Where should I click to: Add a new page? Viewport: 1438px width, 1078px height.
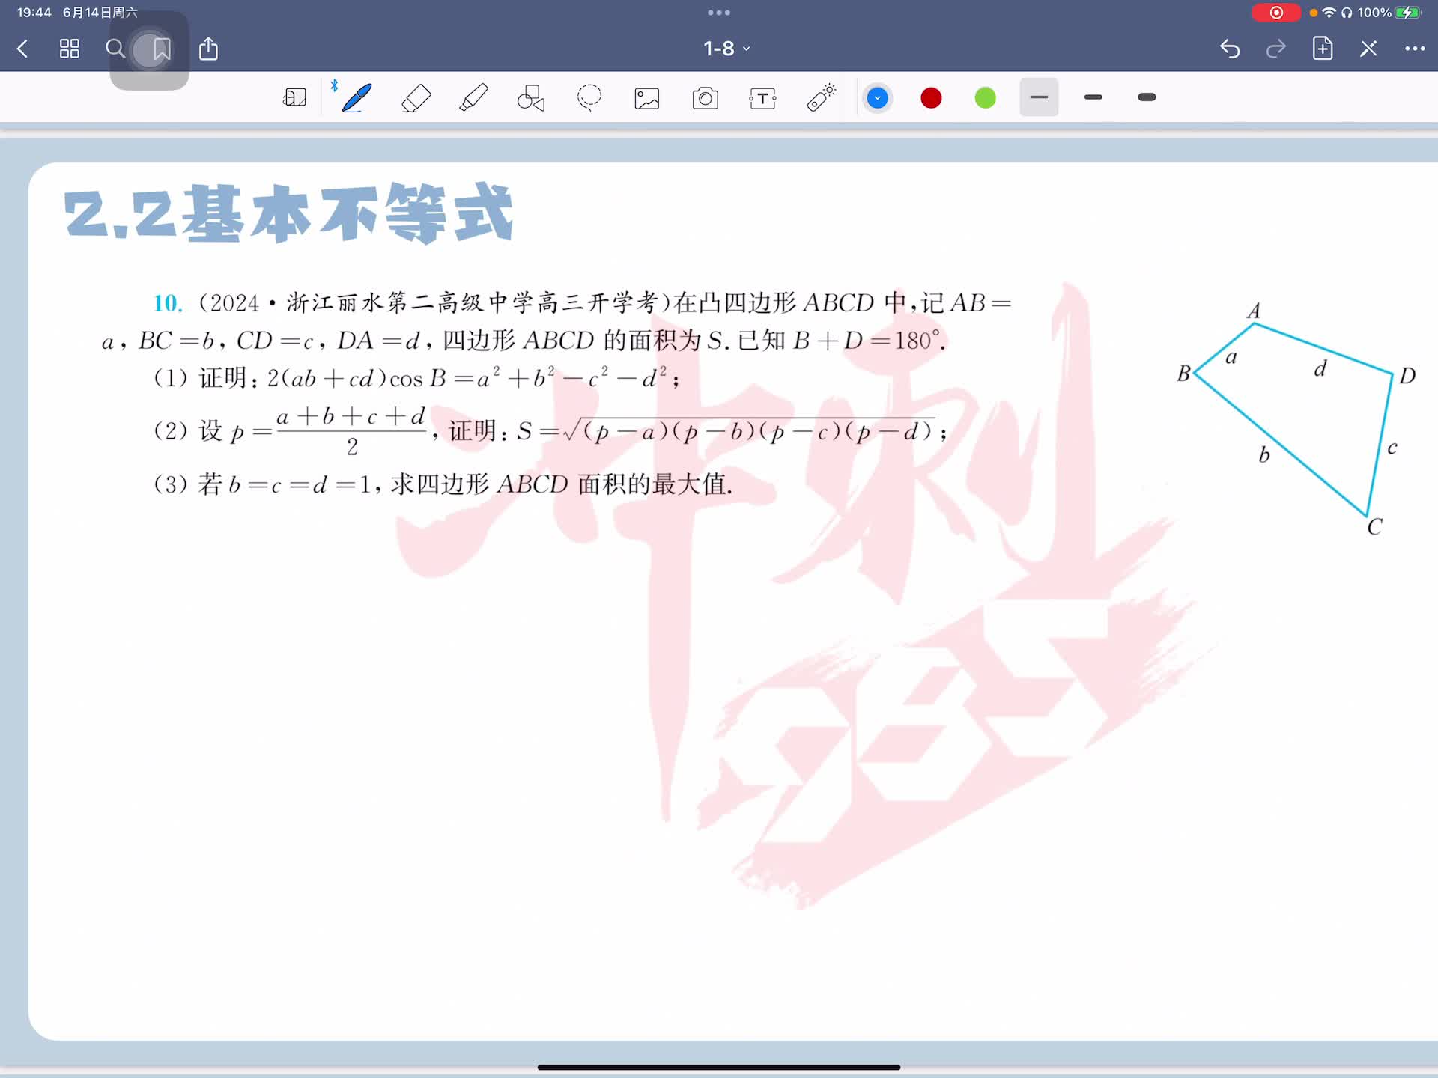coord(1323,49)
